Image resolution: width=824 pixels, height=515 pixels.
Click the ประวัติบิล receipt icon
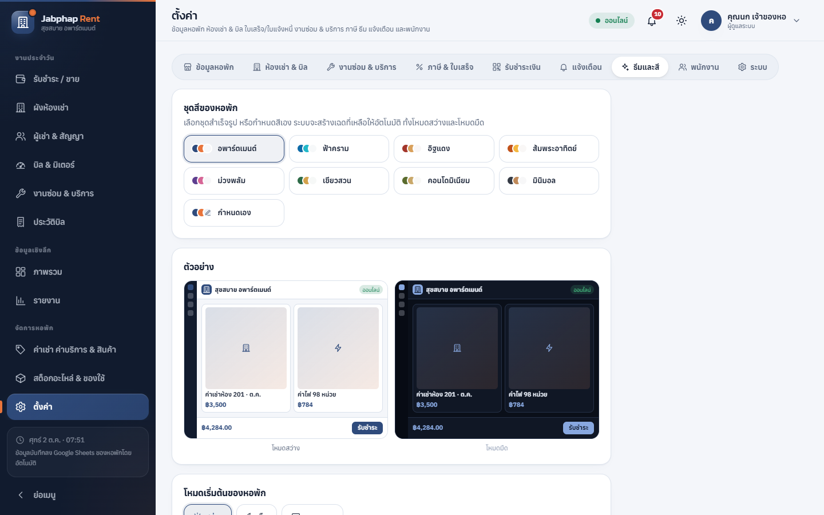pos(21,222)
